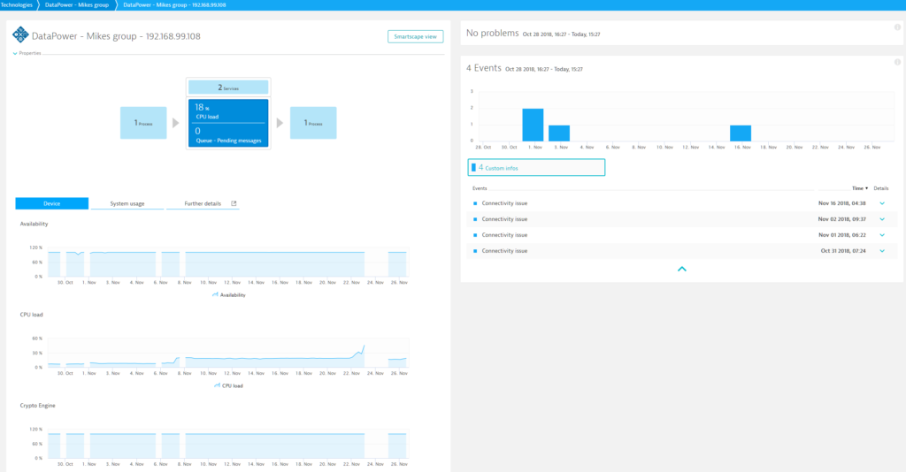Screen dimensions: 906x472
Task: Go to Technologies breadcrumb
Action: pos(16,4)
